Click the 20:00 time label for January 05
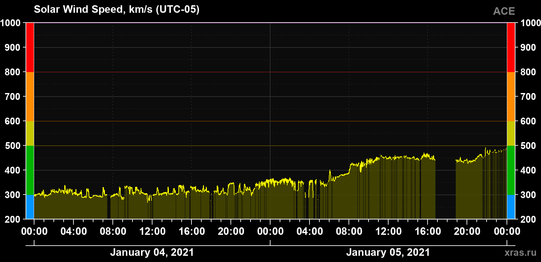This screenshot has width=541, height=262. coord(467,232)
